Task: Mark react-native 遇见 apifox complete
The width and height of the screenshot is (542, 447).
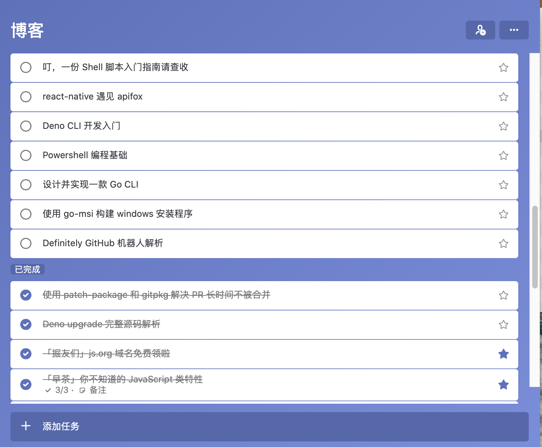Action: (x=26, y=97)
